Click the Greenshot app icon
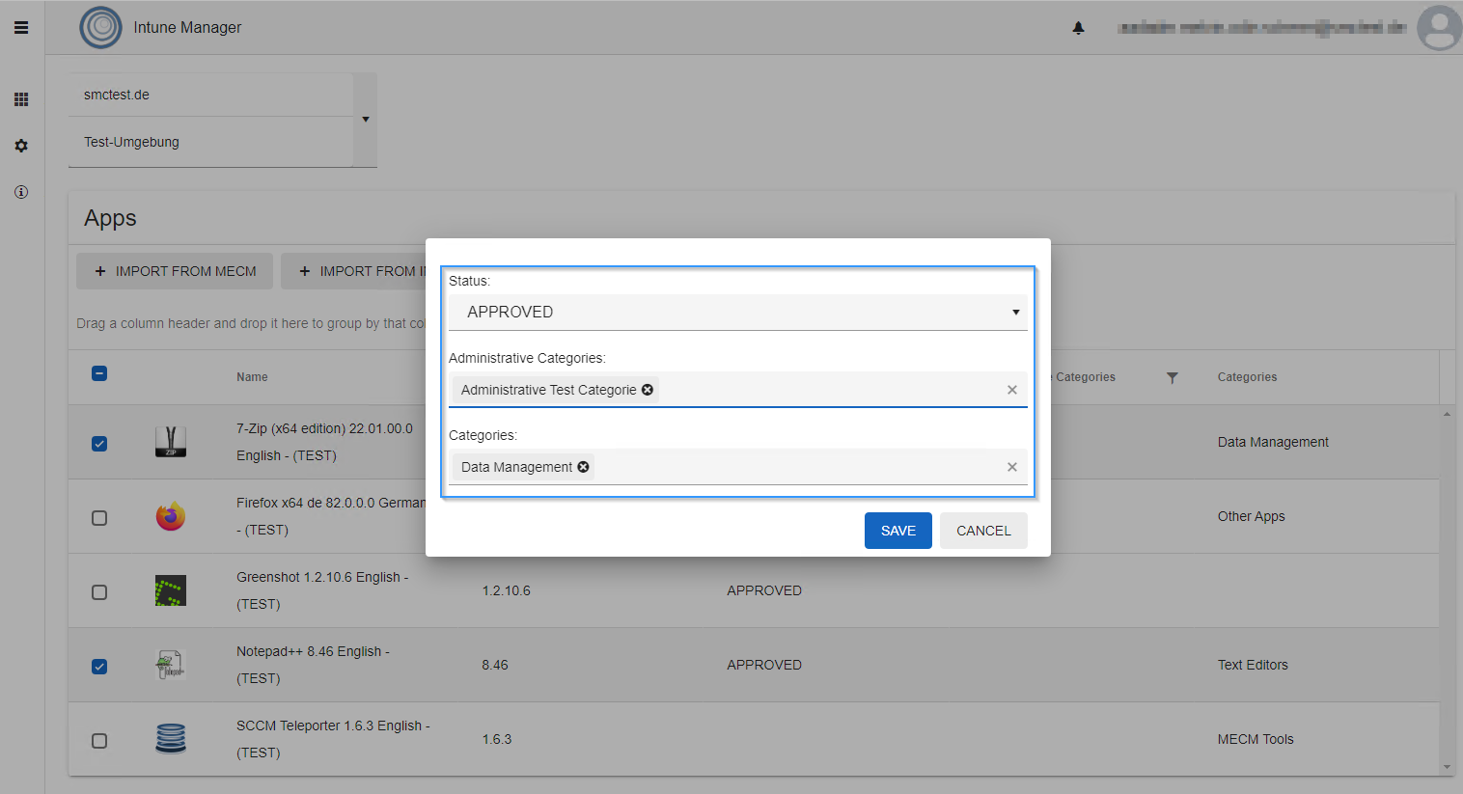Viewport: 1463px width, 794px height. point(171,590)
